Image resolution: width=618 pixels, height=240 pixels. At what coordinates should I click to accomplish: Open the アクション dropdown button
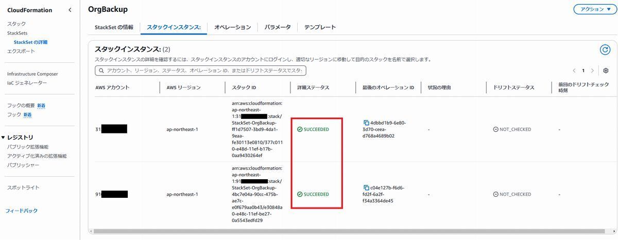(595, 9)
